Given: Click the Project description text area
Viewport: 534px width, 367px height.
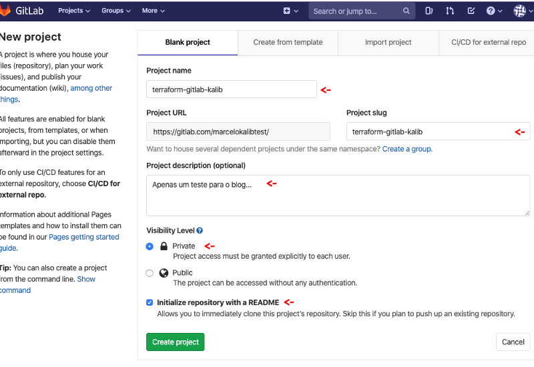Looking at the screenshot, I should pyautogui.click(x=338, y=196).
